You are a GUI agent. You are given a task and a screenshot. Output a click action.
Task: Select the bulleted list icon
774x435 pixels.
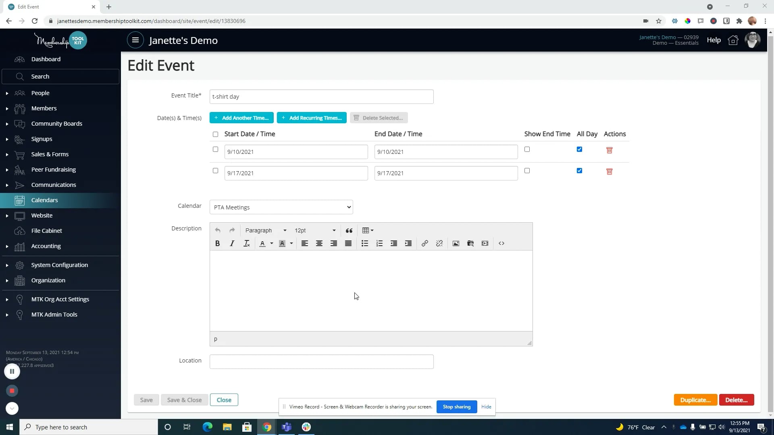(x=365, y=243)
